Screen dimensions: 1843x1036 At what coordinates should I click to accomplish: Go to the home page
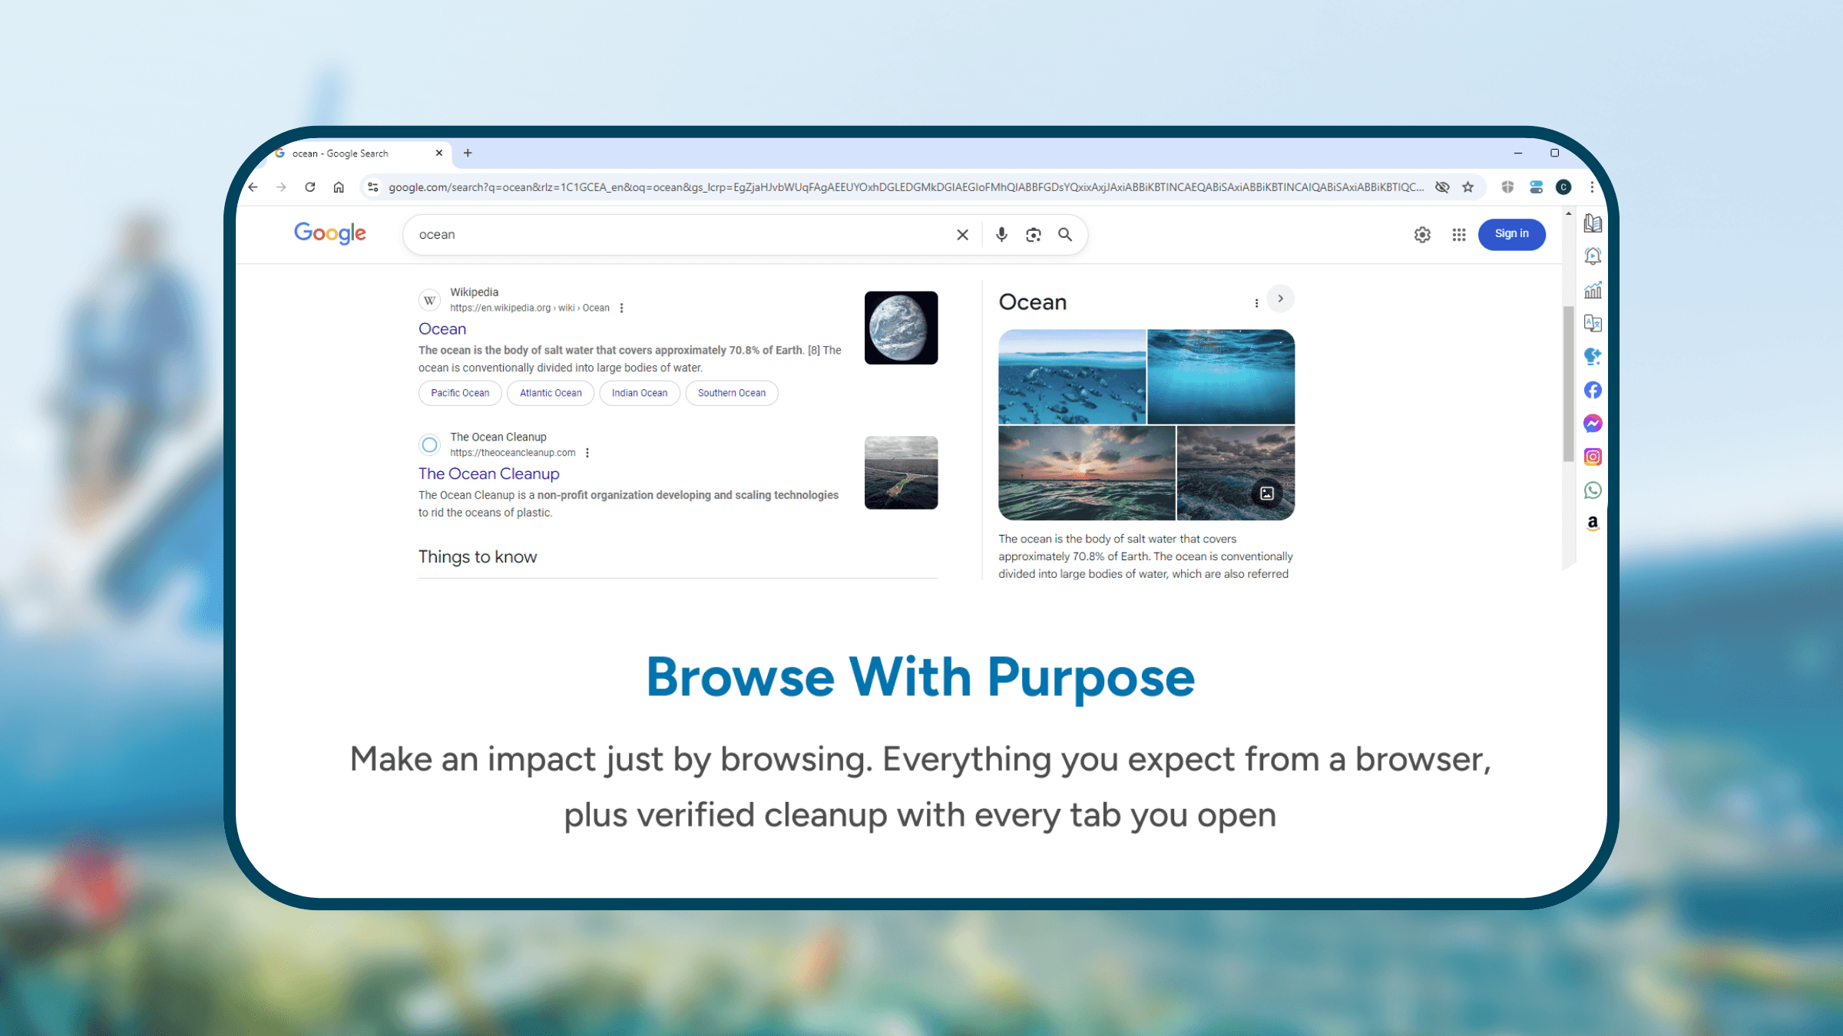pyautogui.click(x=339, y=187)
